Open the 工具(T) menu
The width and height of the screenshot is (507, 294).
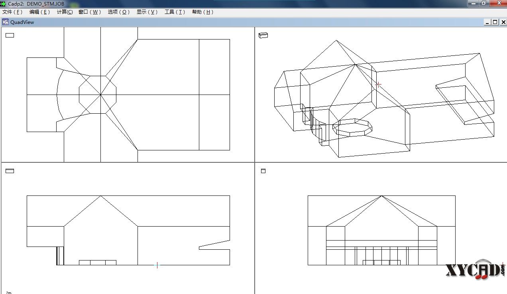click(175, 12)
